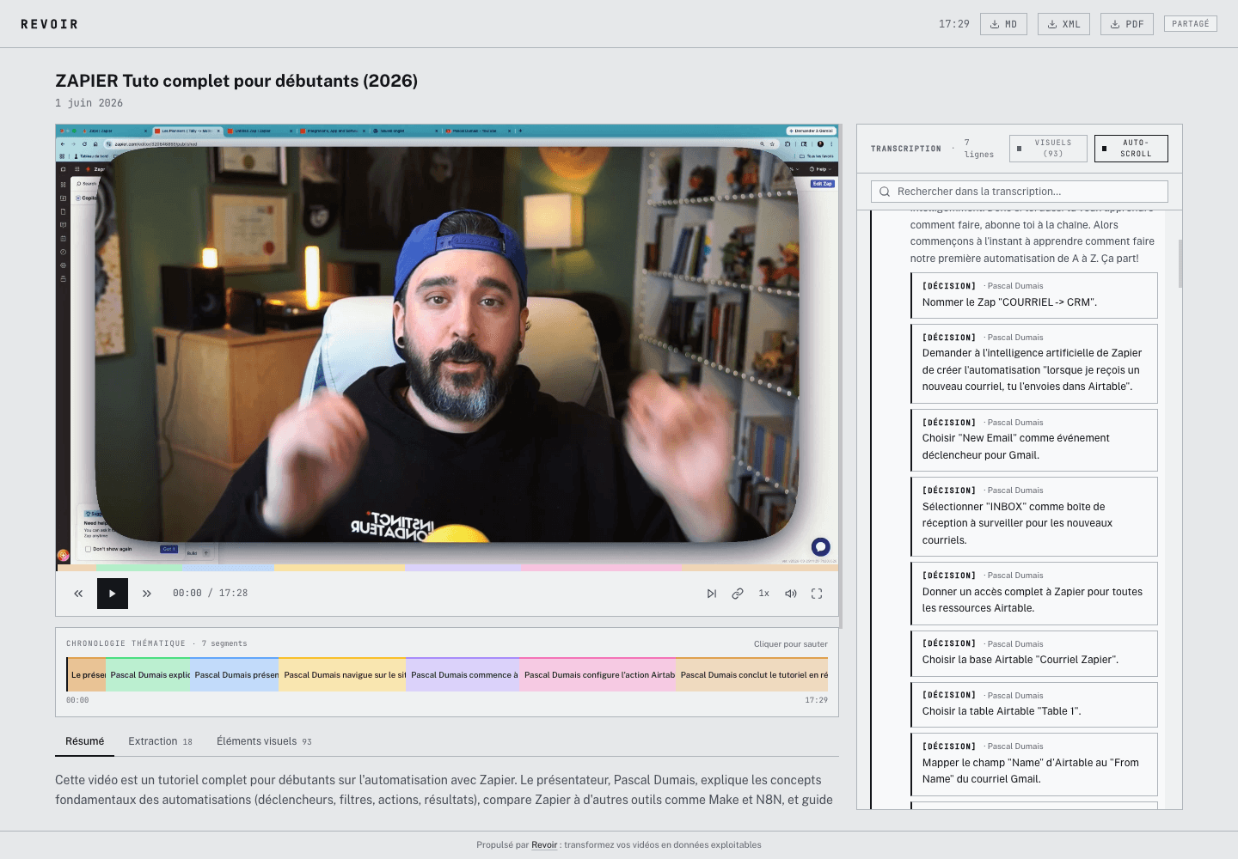Select decision 'Choisir la table Airtable "Table 1"'

pos(1033,704)
